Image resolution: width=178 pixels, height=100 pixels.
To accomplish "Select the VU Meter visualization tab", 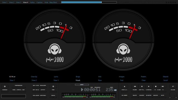I will (x=12, y=77).
